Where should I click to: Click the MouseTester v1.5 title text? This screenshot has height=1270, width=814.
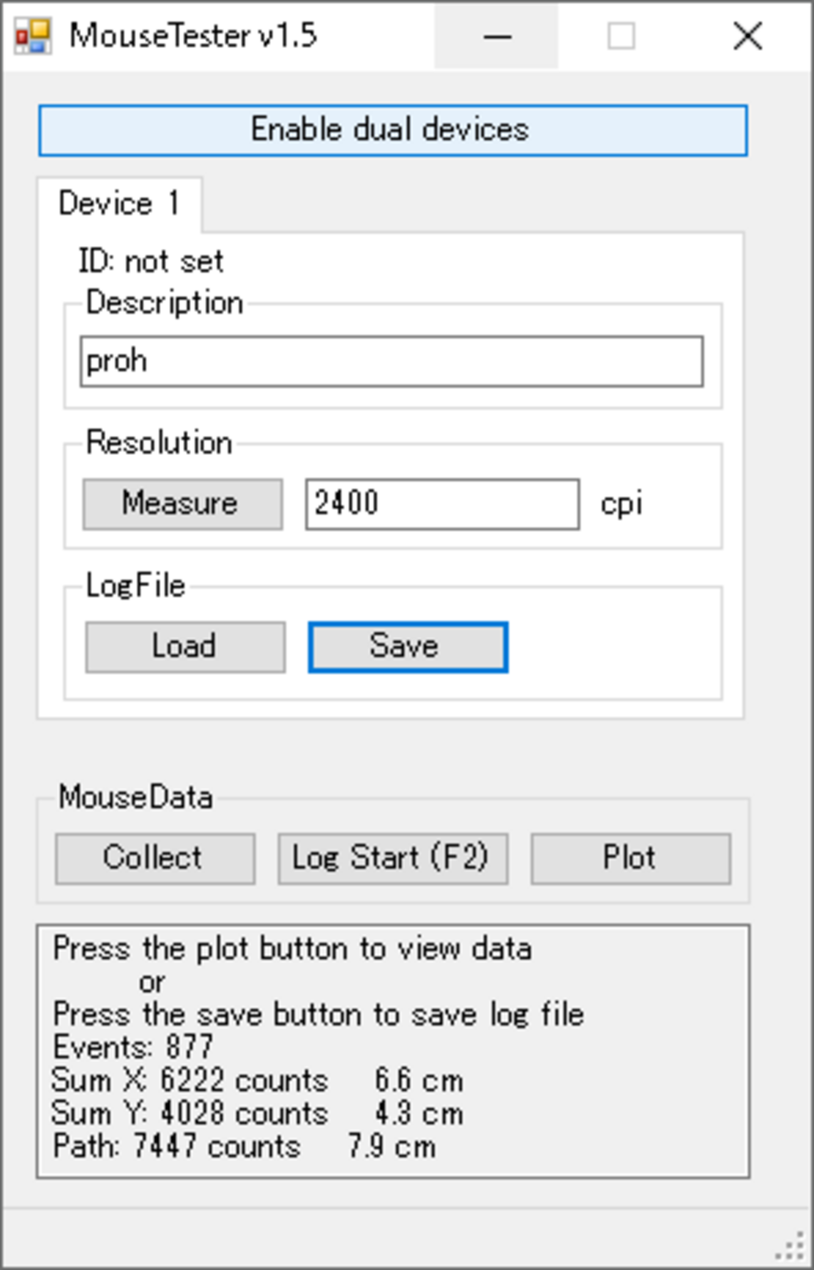[x=193, y=36]
